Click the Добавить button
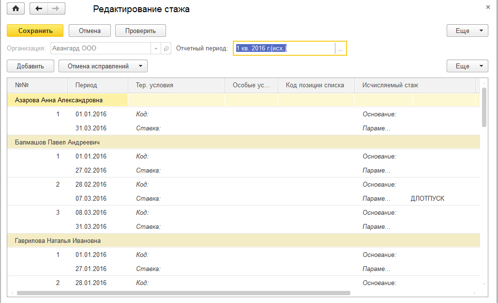The image size is (498, 303). [30, 66]
